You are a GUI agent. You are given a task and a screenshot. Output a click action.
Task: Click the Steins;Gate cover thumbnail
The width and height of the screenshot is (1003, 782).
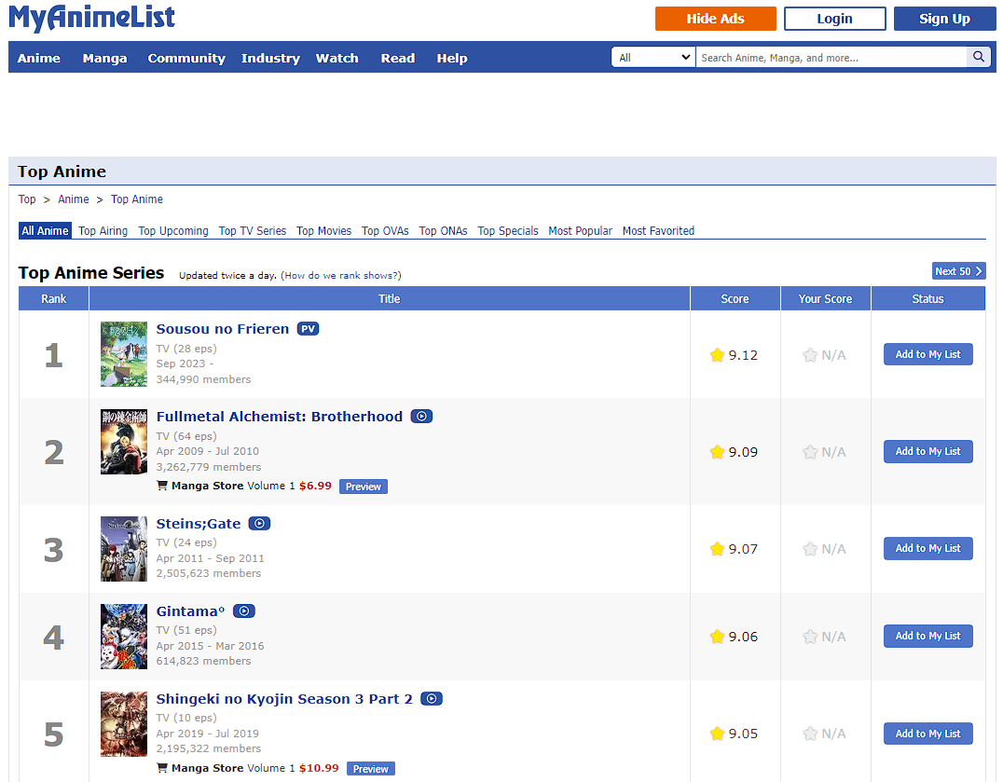(123, 548)
